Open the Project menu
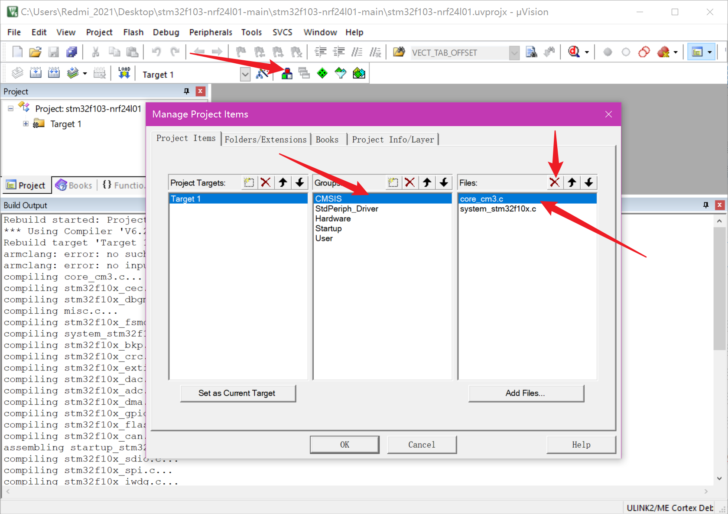Screen dimensions: 728x514 pos(99,32)
